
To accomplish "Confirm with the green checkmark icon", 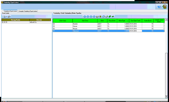I will click(x=113, y=17).
